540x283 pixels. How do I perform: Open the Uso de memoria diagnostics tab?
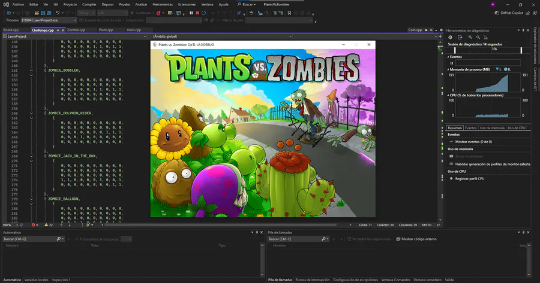[492, 128]
